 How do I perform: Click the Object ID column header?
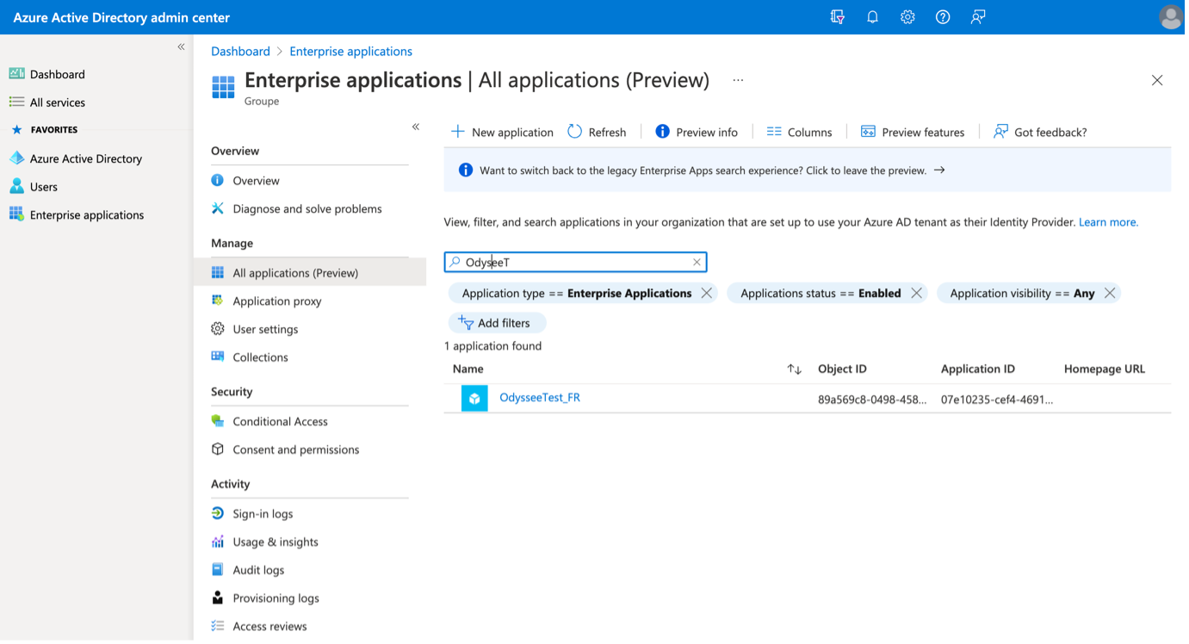(842, 369)
